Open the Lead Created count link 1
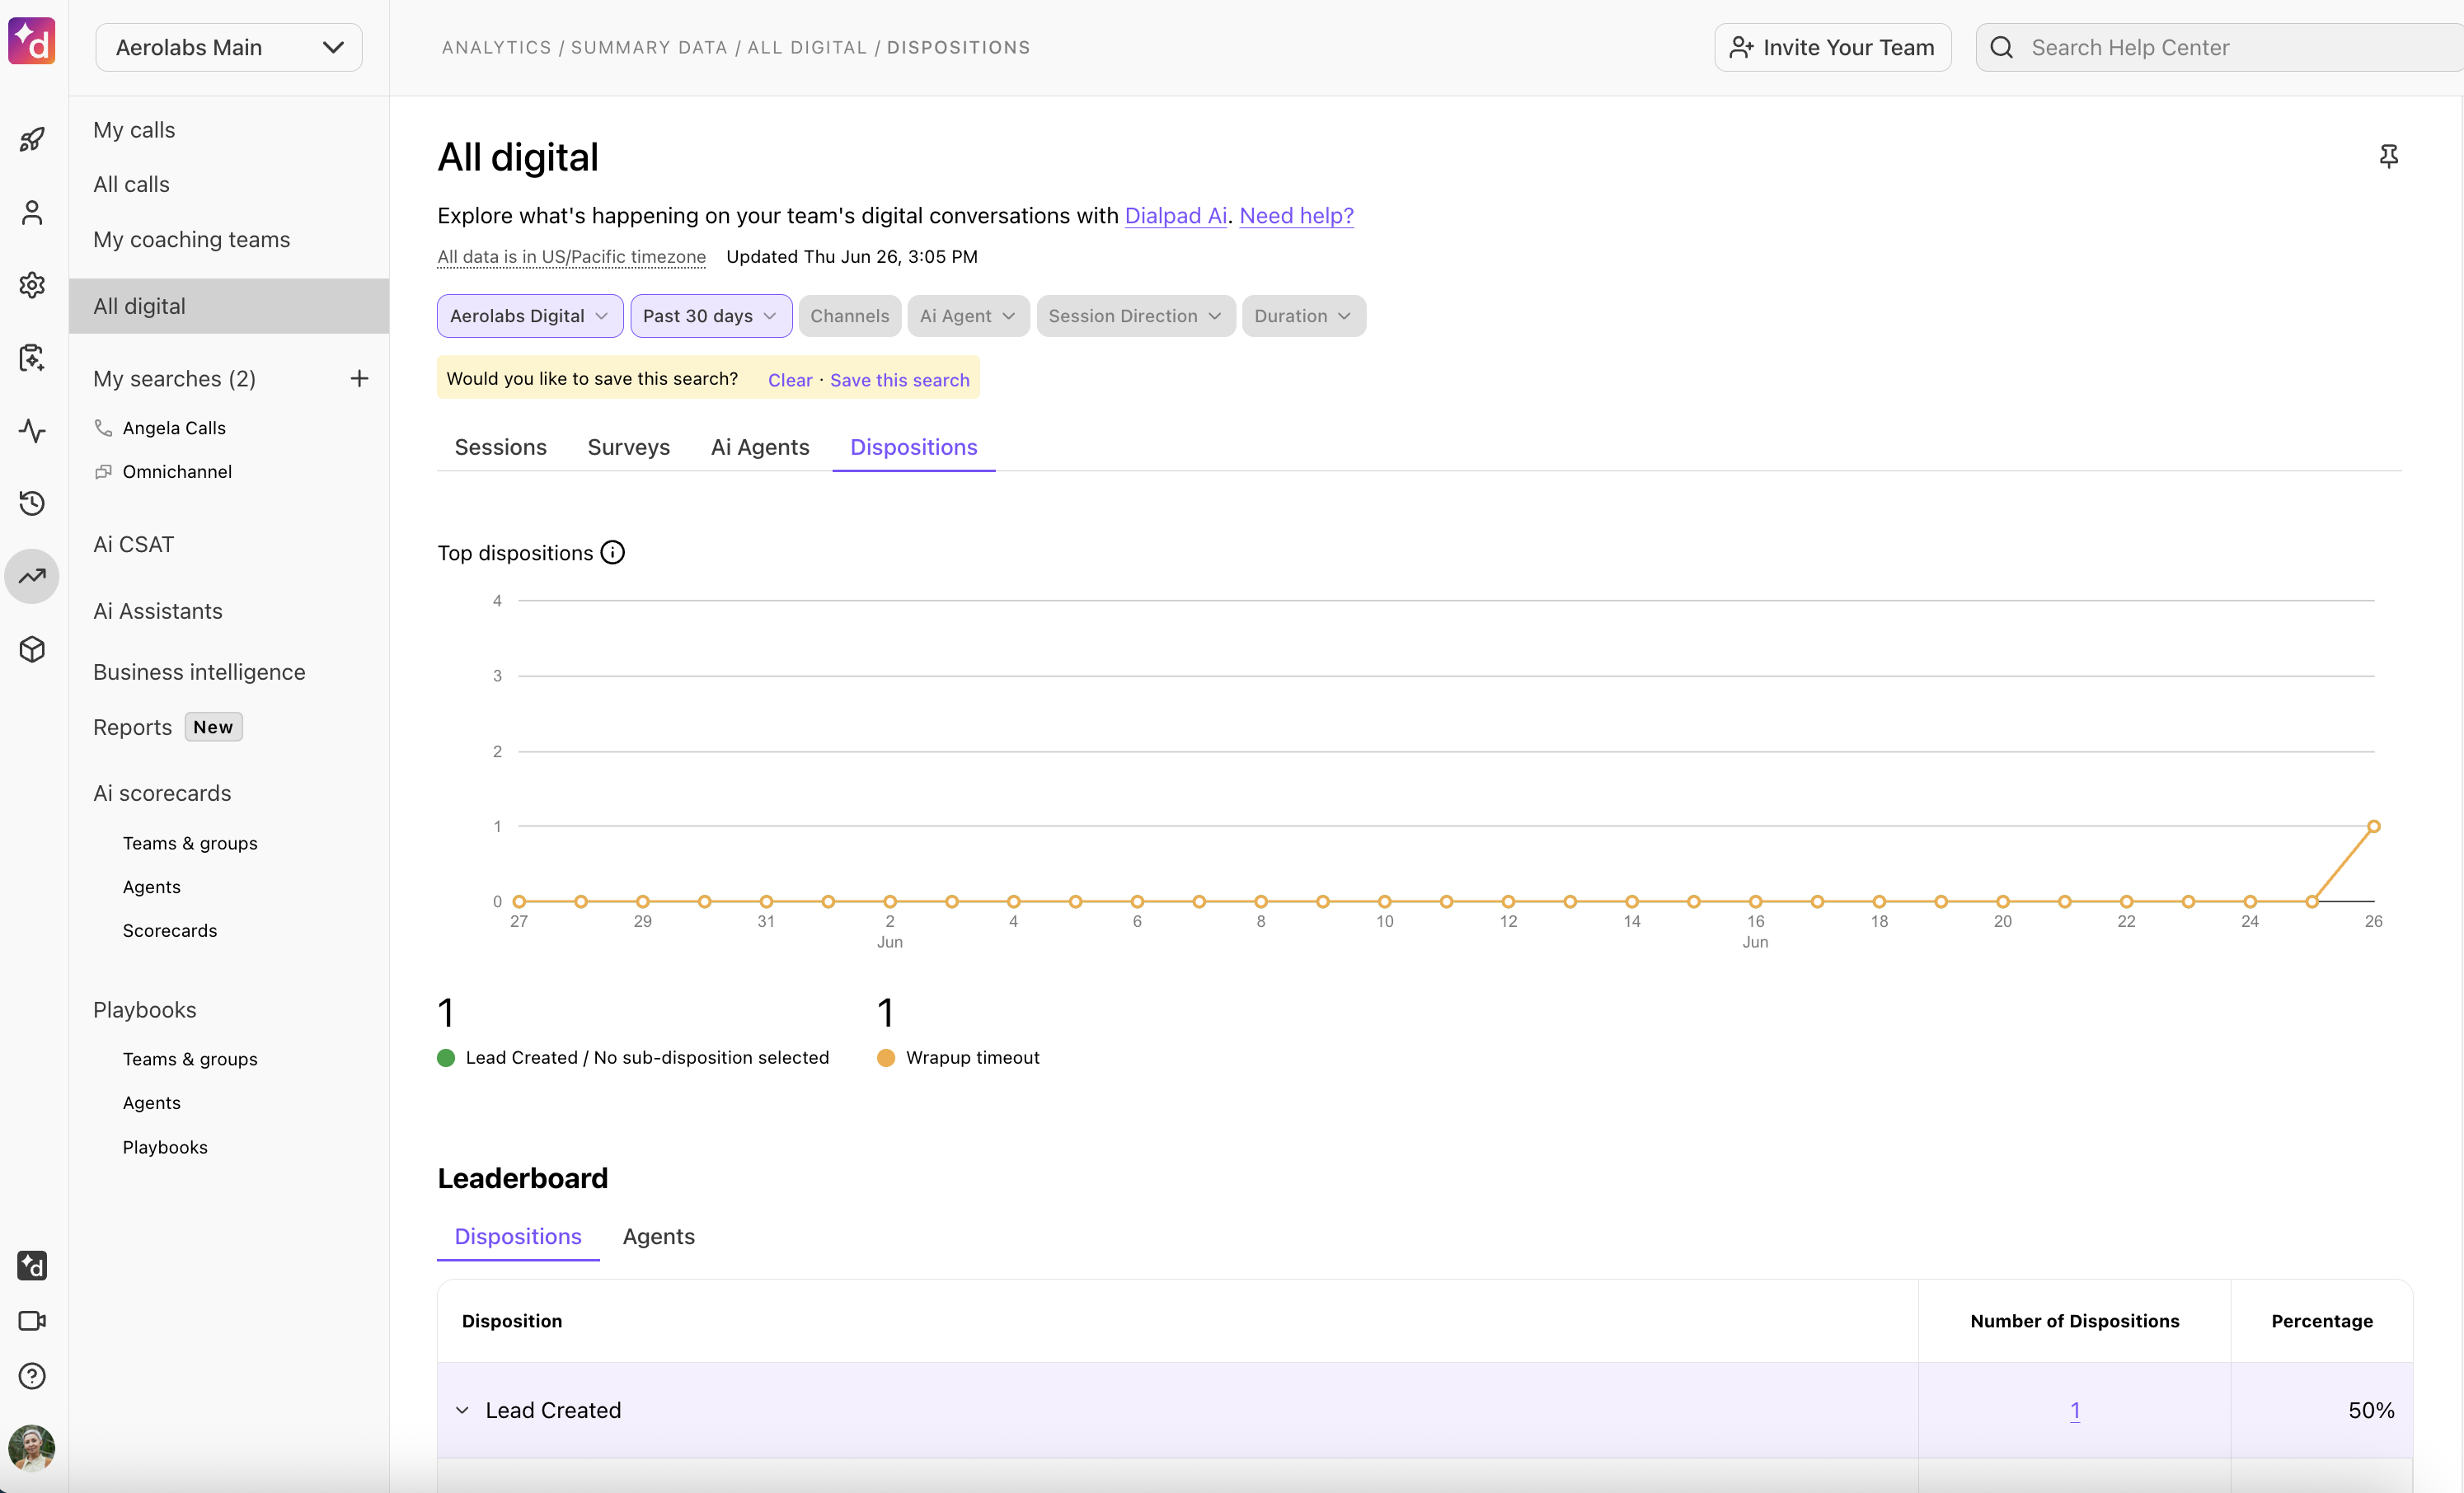This screenshot has height=1493, width=2464. [x=2075, y=1410]
